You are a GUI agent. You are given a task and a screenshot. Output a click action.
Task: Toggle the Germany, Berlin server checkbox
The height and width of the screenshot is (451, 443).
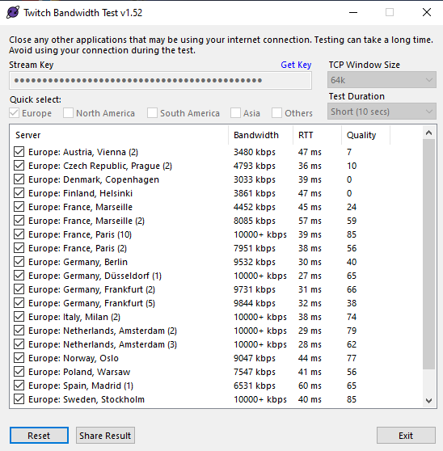point(19,261)
